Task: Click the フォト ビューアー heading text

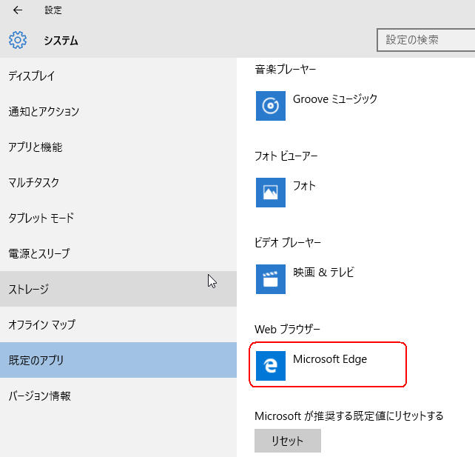Action: 286,156
